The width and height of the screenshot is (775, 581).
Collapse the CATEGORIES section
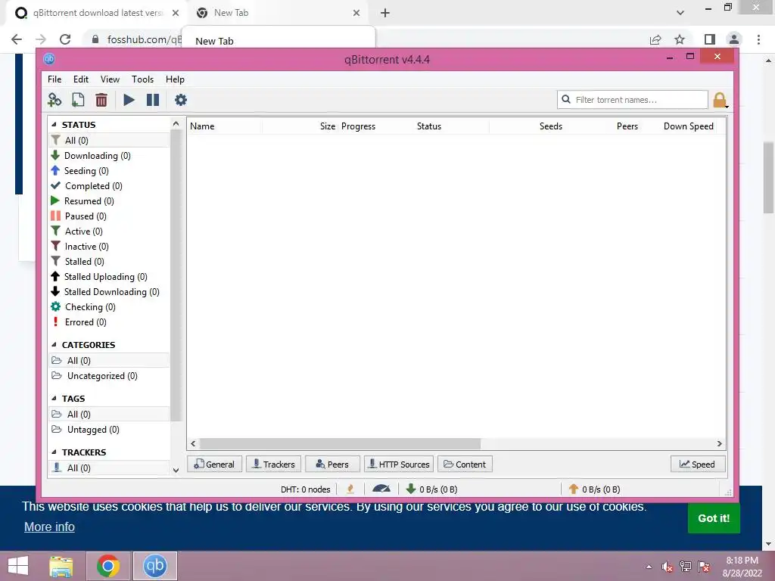click(54, 345)
